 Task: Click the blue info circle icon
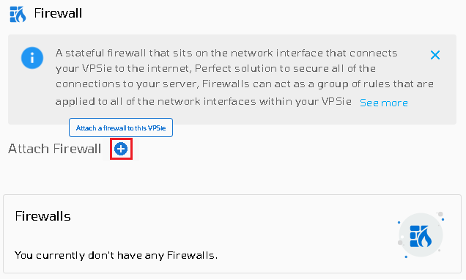click(x=32, y=58)
